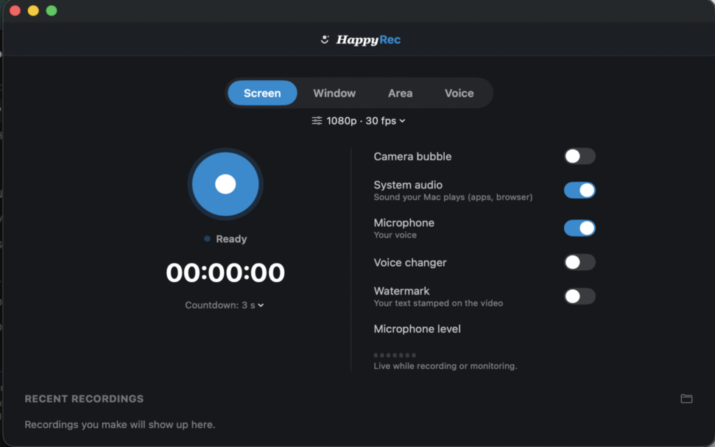Click the Microphone level dot meter

coord(395,355)
